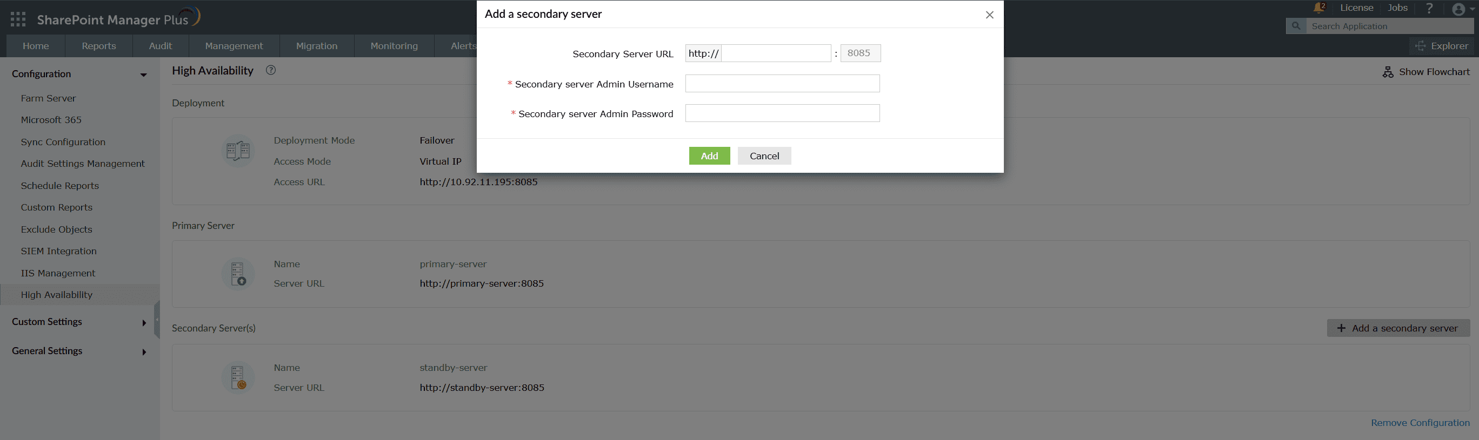Viewport: 1479px width, 440px height.
Task: Select Audit Settings Management in sidebar
Action: click(83, 164)
